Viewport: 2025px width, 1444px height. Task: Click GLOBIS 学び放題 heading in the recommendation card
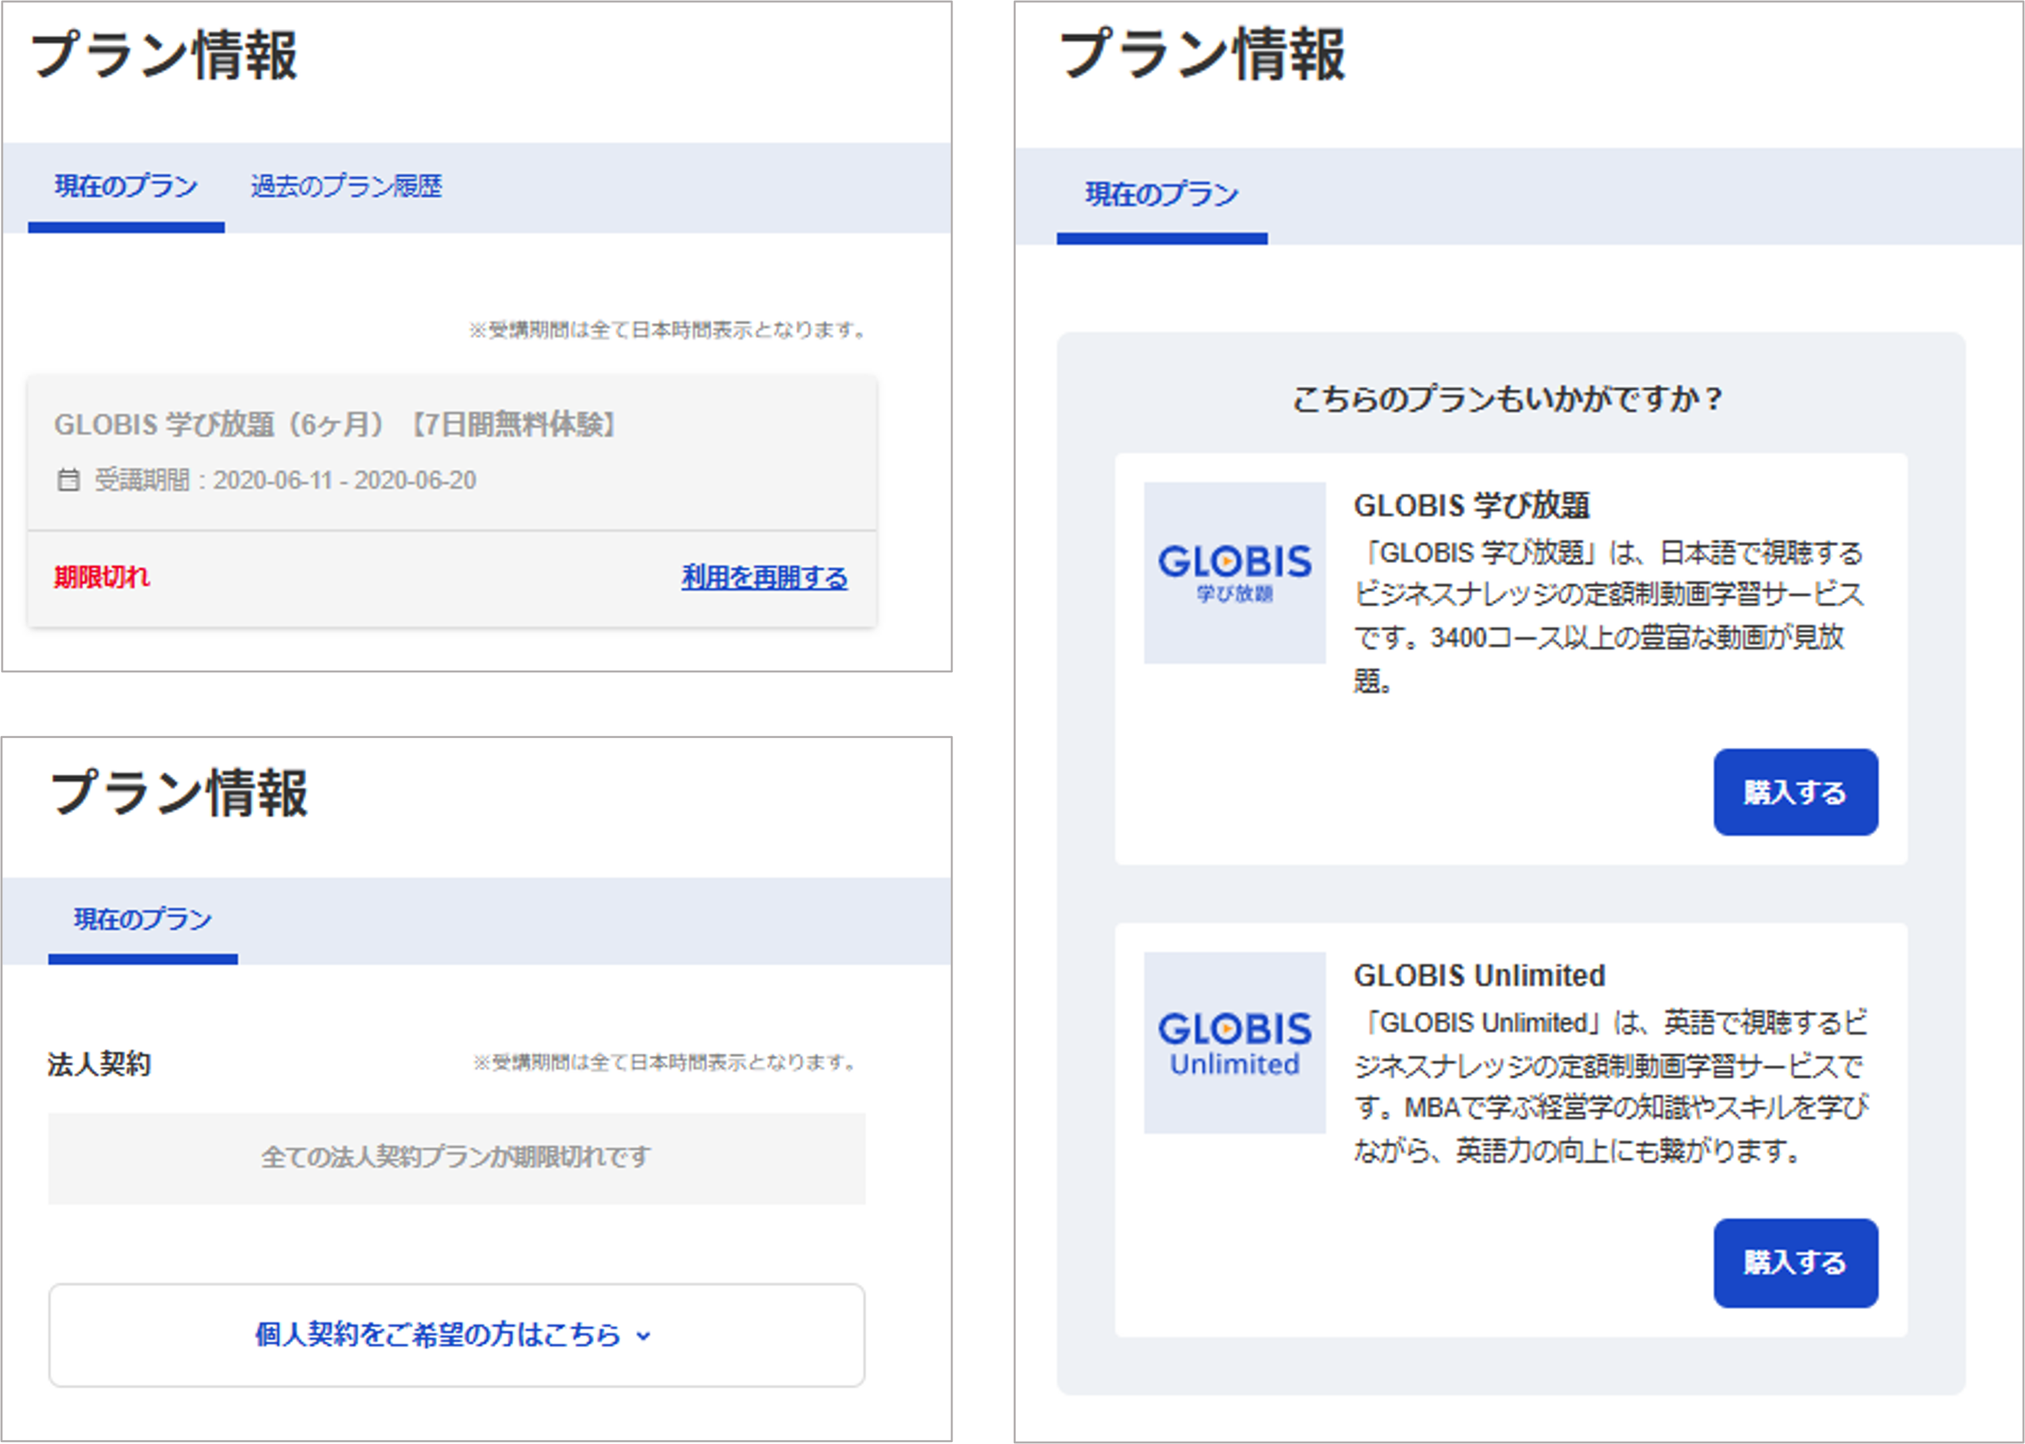pos(1471,506)
